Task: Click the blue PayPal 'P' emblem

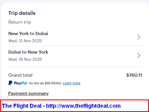Action: coord(10,83)
